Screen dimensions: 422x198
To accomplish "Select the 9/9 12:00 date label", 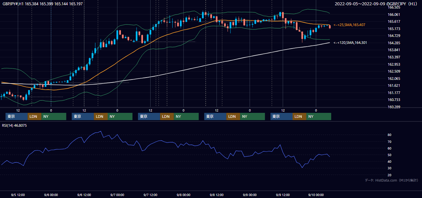I will [x=283, y=195].
